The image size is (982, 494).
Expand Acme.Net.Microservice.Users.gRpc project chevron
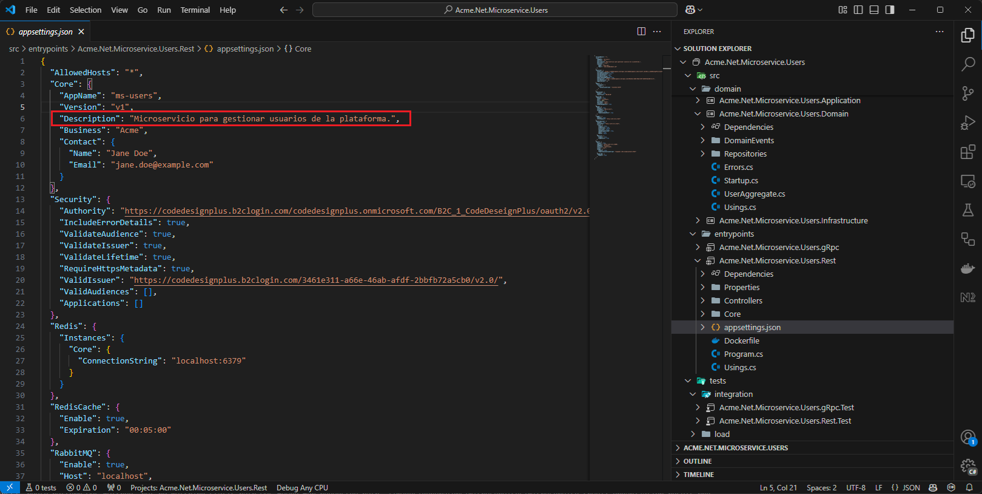click(x=698, y=248)
